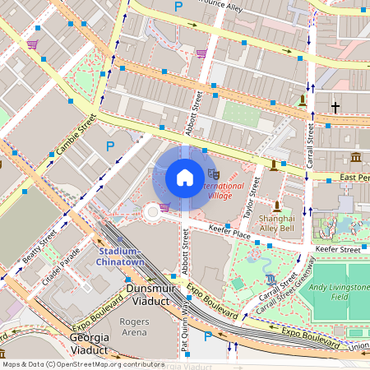Click the monument icon above Shanghai Alley Bell

(277, 206)
